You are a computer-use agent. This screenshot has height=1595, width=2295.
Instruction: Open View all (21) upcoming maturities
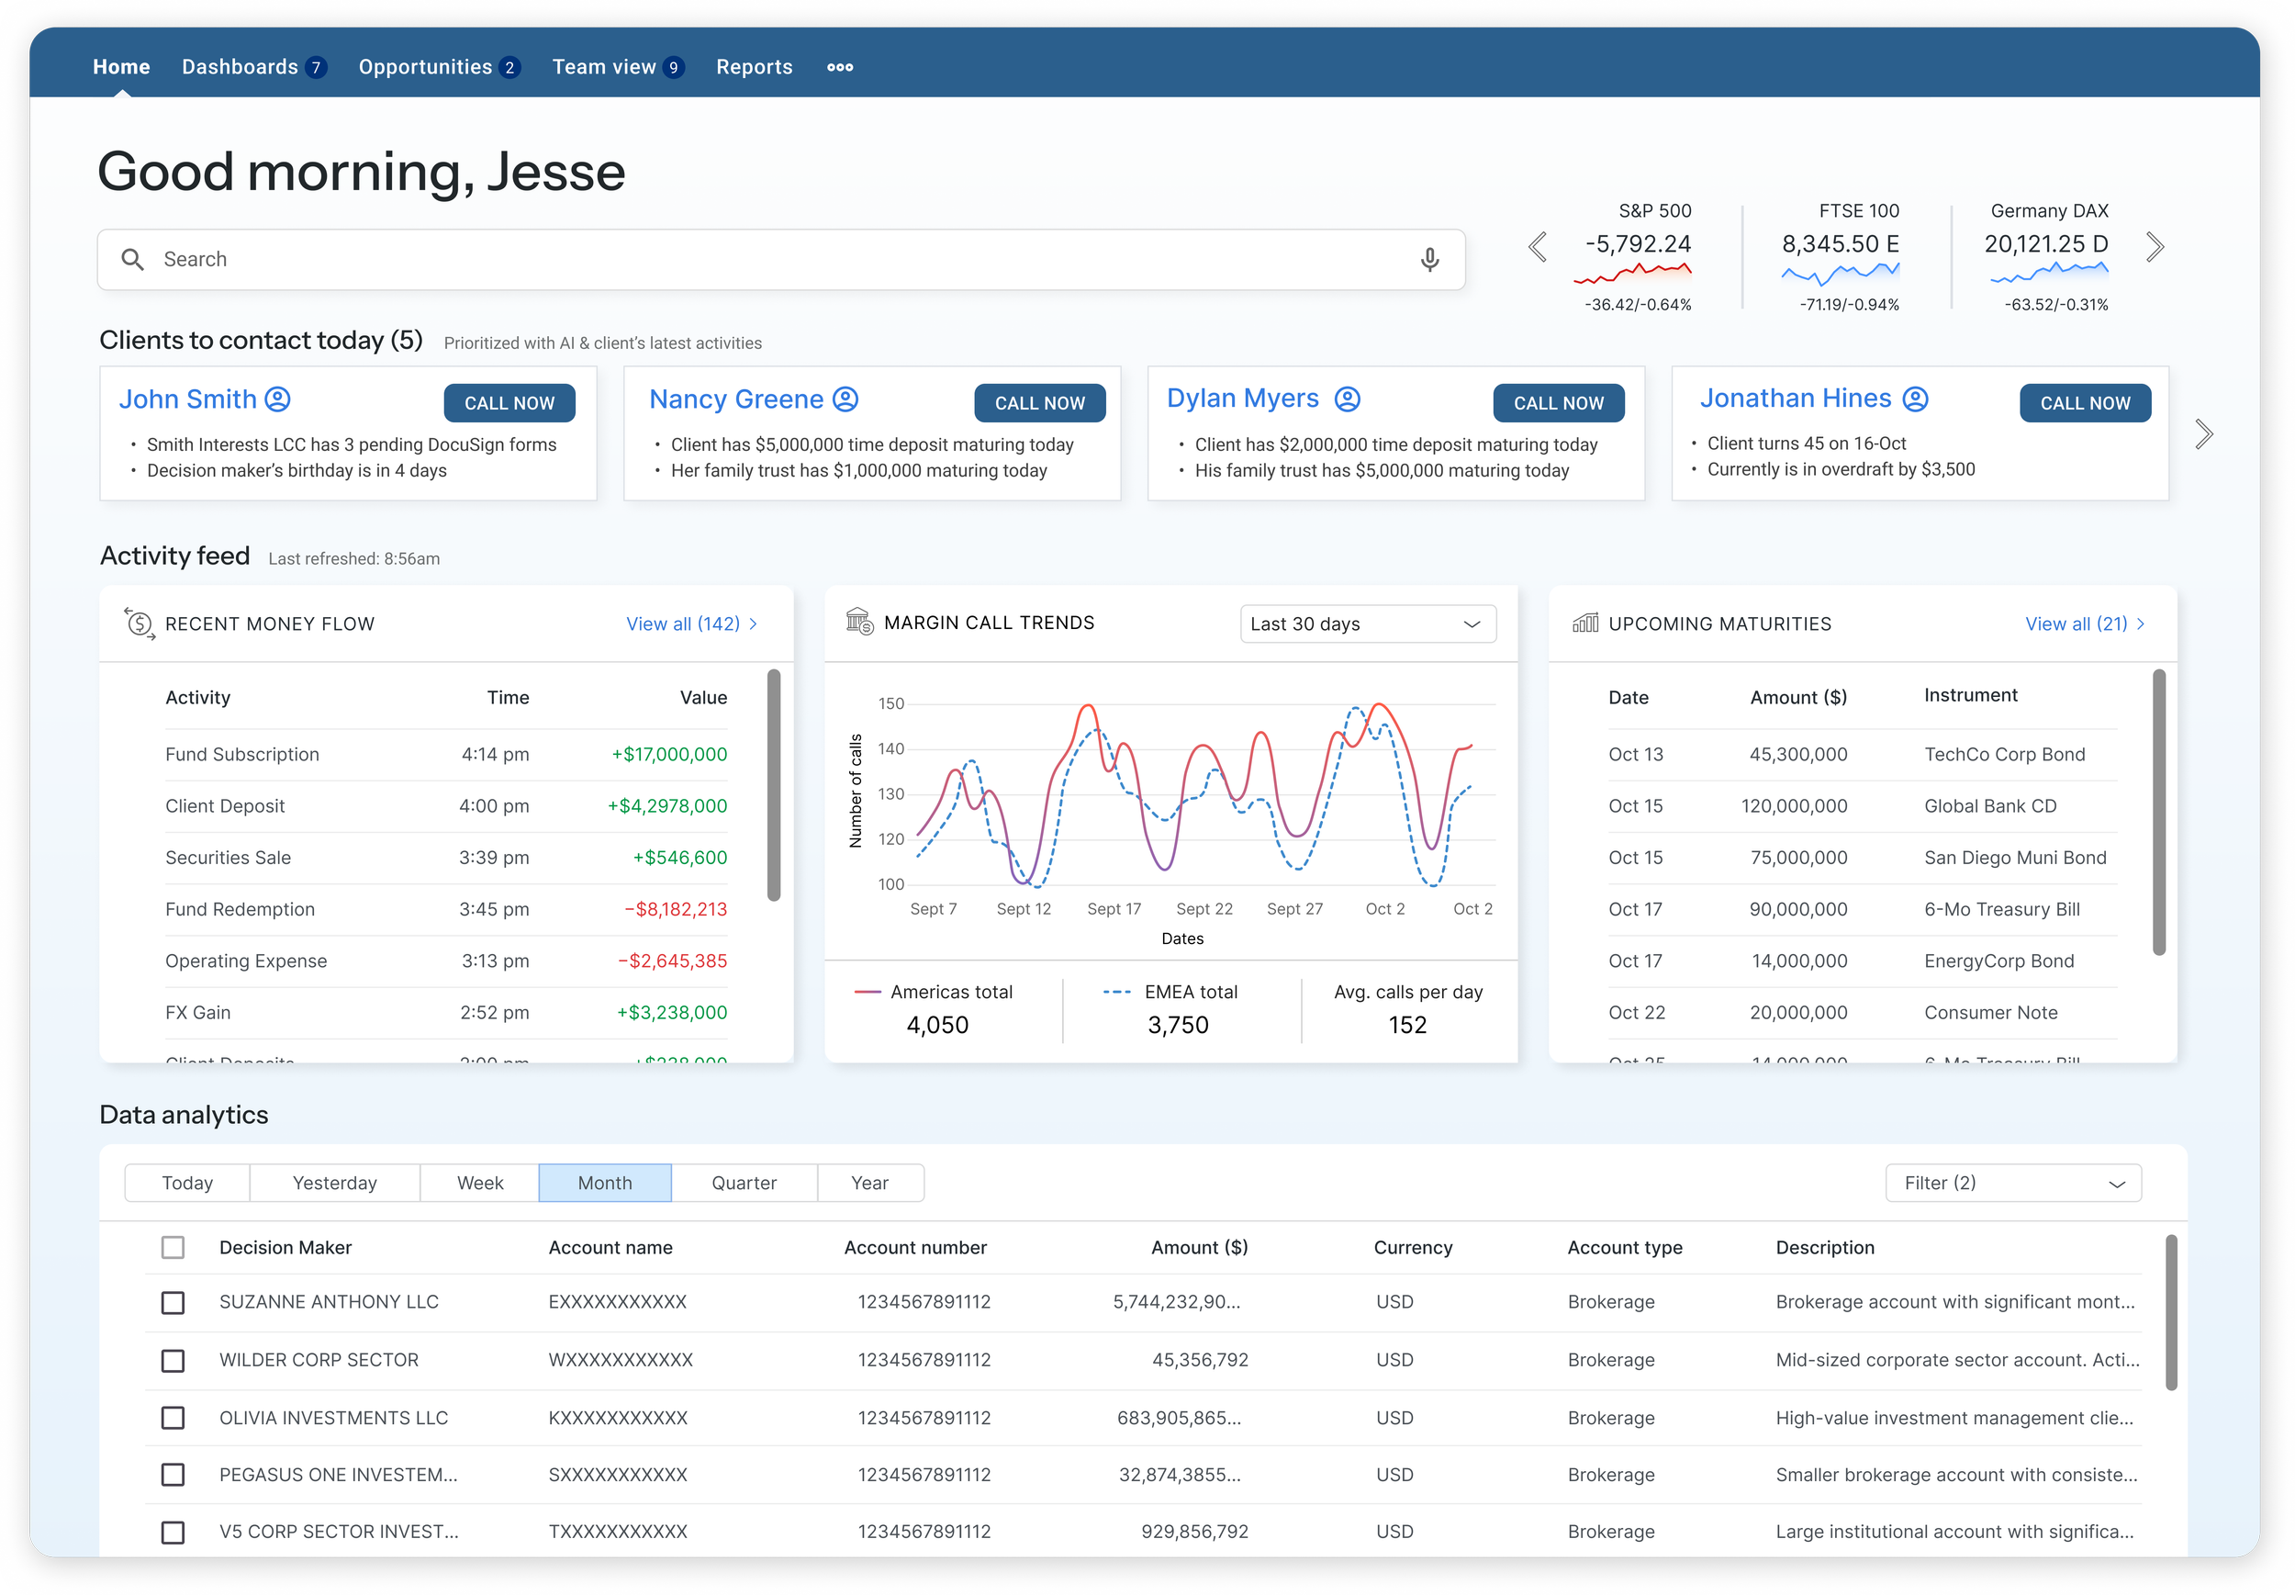click(x=2084, y=623)
